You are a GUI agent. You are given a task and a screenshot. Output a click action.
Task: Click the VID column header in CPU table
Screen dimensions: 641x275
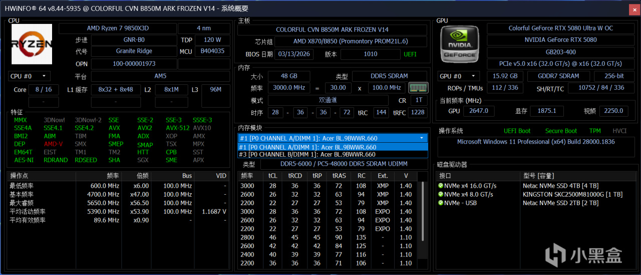[212, 176]
